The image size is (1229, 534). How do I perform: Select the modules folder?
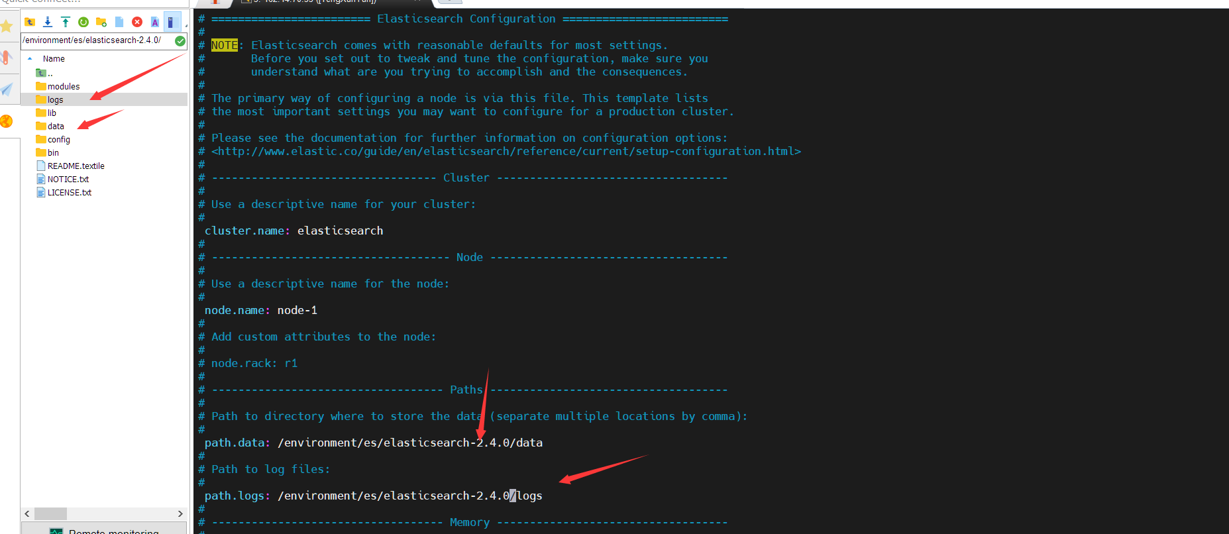pos(58,87)
